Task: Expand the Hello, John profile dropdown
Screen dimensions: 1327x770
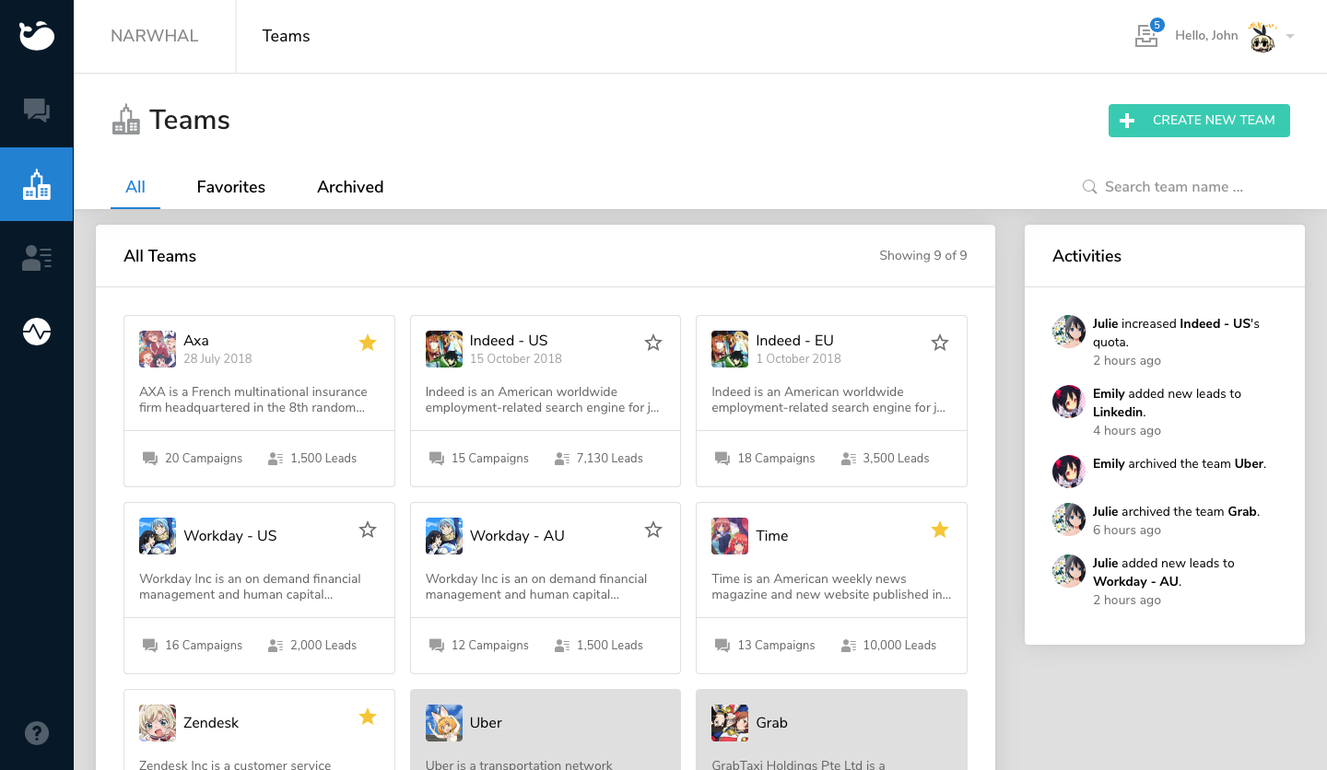Action: coord(1290,36)
